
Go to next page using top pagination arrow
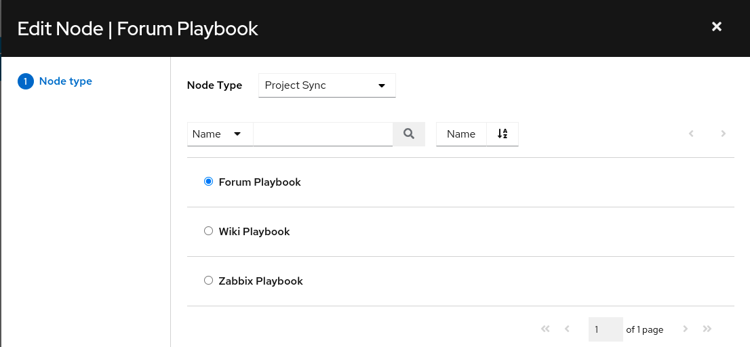point(724,134)
